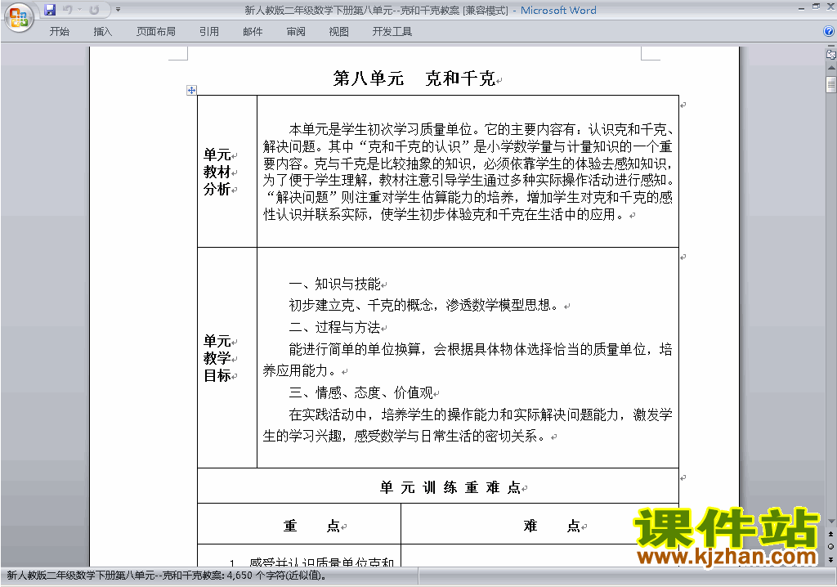
Task: Open the round Office Button menu
Action: 18,17
